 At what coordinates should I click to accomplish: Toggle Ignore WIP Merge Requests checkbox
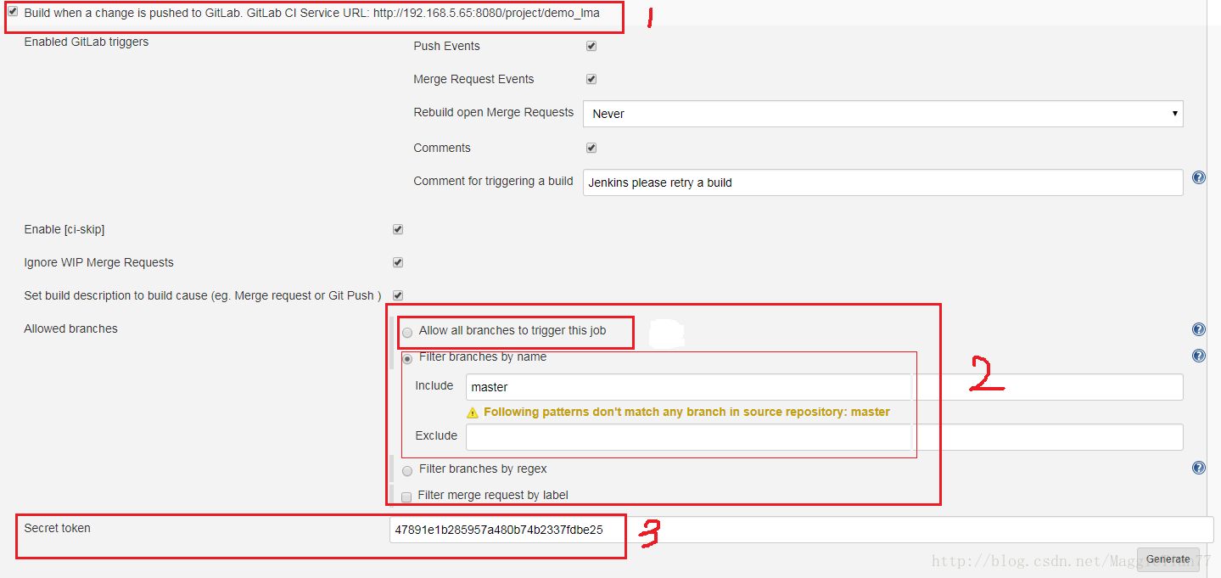[x=398, y=262]
